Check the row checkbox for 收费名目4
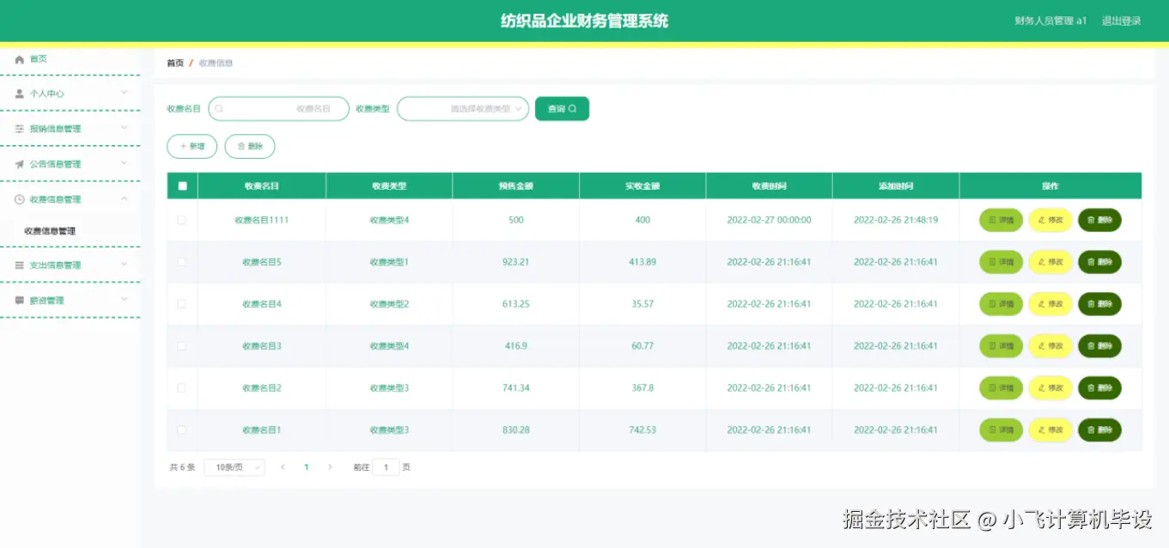Viewport: 1169px width, 548px height. pos(181,304)
